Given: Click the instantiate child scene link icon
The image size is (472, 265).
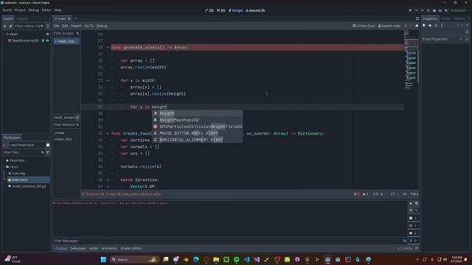Looking at the screenshot, I should pyautogui.click(x=10, y=26).
